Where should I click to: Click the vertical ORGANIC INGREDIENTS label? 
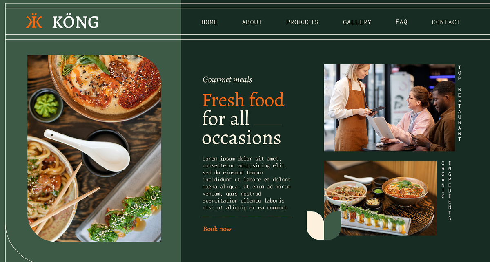pos(446,191)
